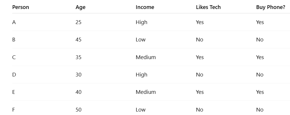Click the Age column header

click(80, 7)
